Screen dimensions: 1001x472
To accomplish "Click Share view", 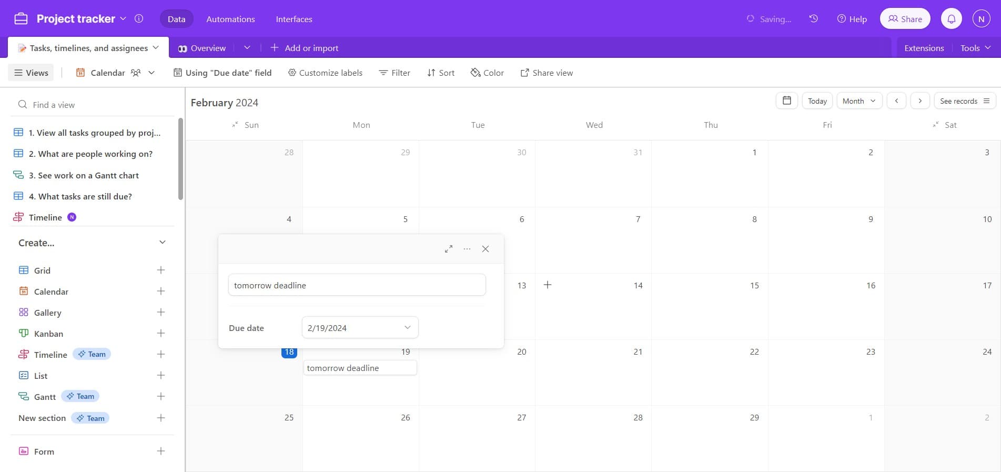I will [547, 73].
